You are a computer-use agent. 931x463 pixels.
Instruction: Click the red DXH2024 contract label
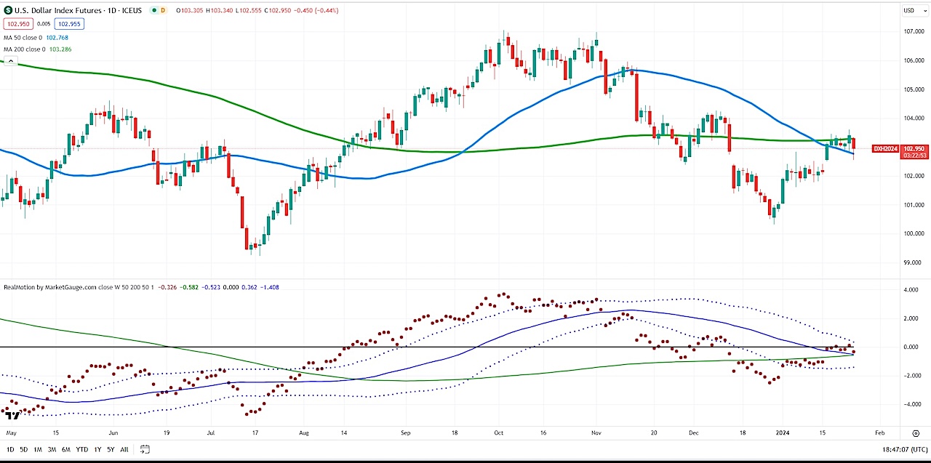[x=885, y=148]
